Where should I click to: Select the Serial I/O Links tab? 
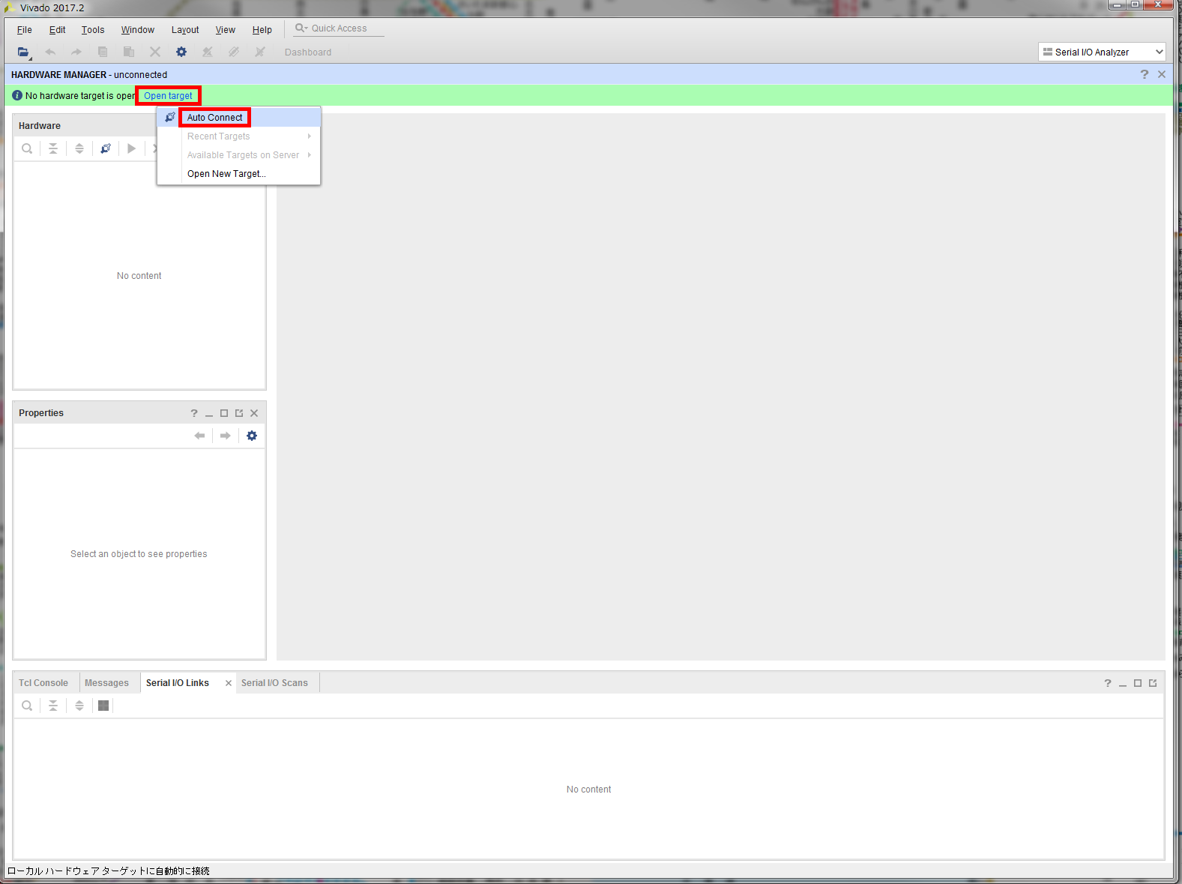[x=178, y=683]
